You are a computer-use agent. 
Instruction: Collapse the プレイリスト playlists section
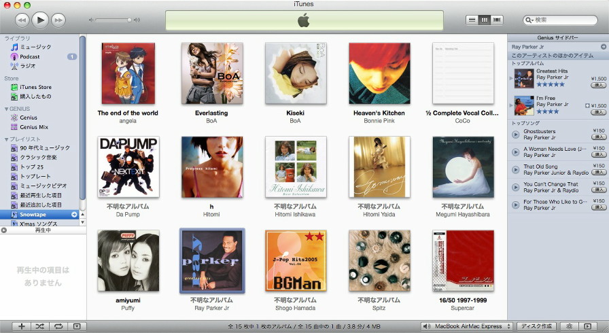pos(6,139)
